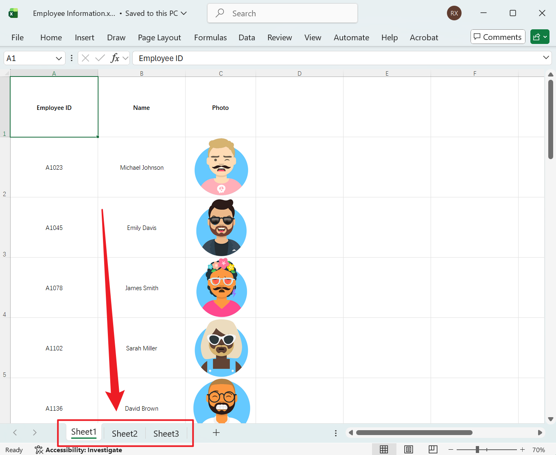Open the sheet list kebab menu icon
Screen dimensions: 556x455
click(336, 433)
